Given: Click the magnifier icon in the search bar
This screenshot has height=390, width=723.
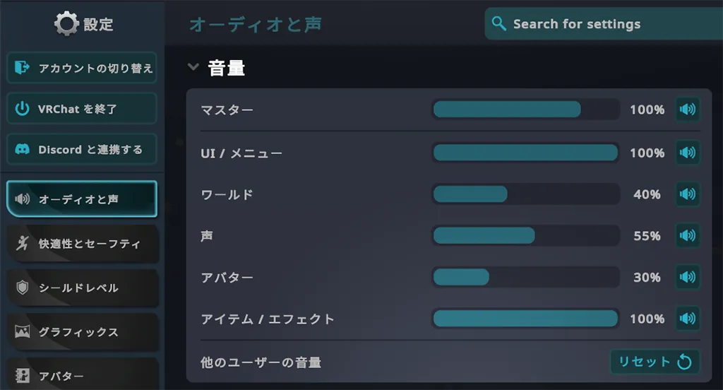Looking at the screenshot, I should [x=499, y=23].
